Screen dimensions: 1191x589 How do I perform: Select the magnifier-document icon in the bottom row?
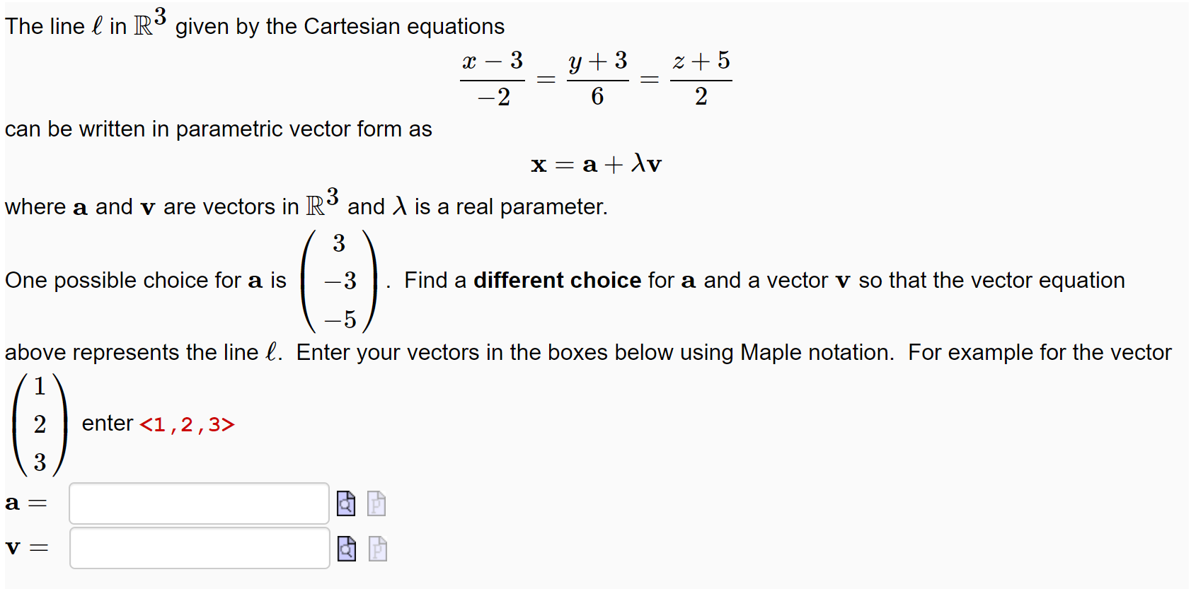click(345, 548)
